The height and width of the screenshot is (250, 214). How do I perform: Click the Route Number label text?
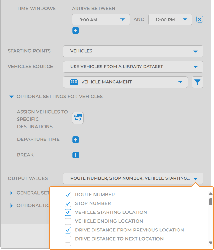pos(95,195)
